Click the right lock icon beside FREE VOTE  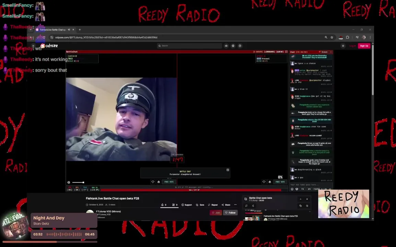[270, 182]
